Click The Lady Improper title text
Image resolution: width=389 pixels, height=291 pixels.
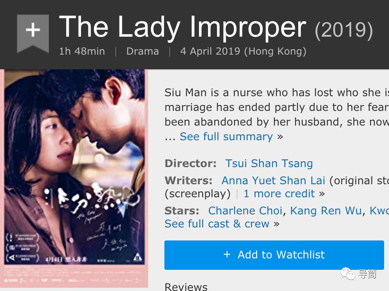coord(182,27)
